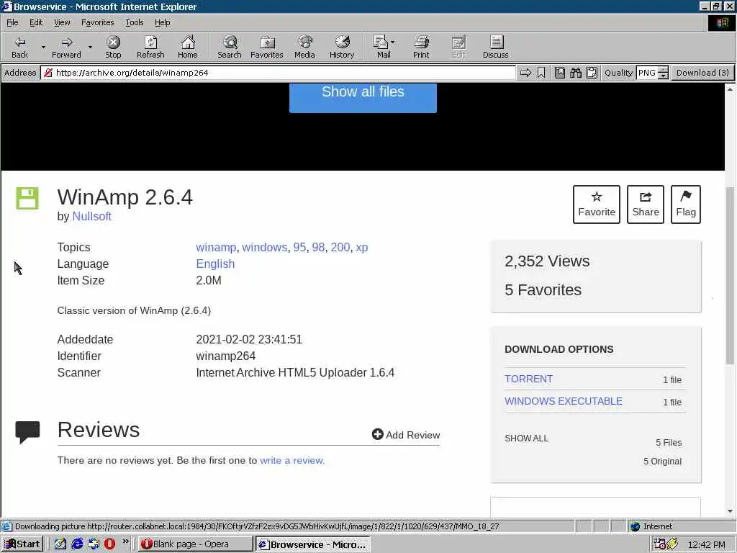Refresh the page with the Refresh button
The width and height of the screenshot is (737, 553).
point(150,47)
